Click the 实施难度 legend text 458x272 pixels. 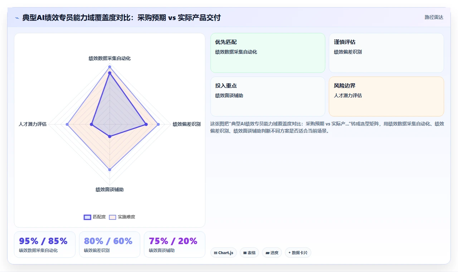[126, 217]
